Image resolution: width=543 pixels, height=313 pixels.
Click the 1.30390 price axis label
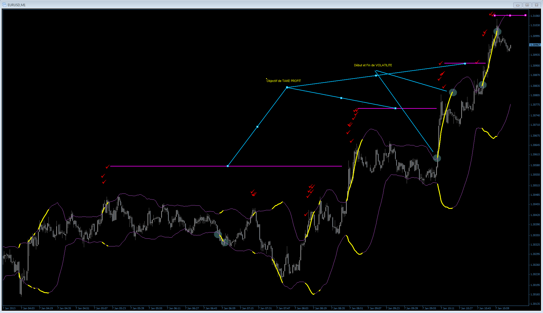pyautogui.click(x=535, y=225)
